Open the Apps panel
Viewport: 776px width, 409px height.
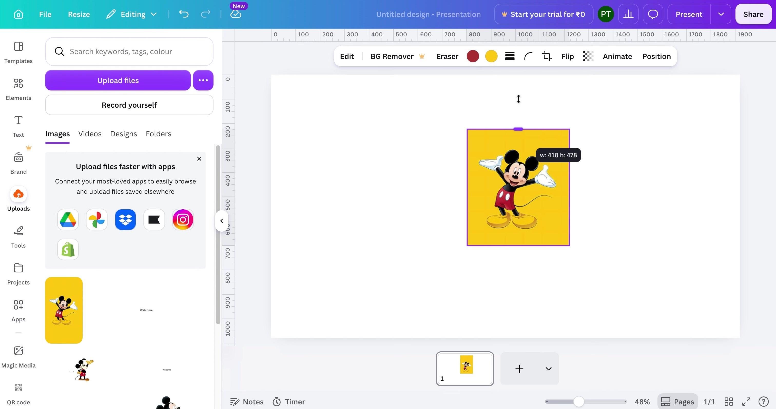click(x=18, y=311)
